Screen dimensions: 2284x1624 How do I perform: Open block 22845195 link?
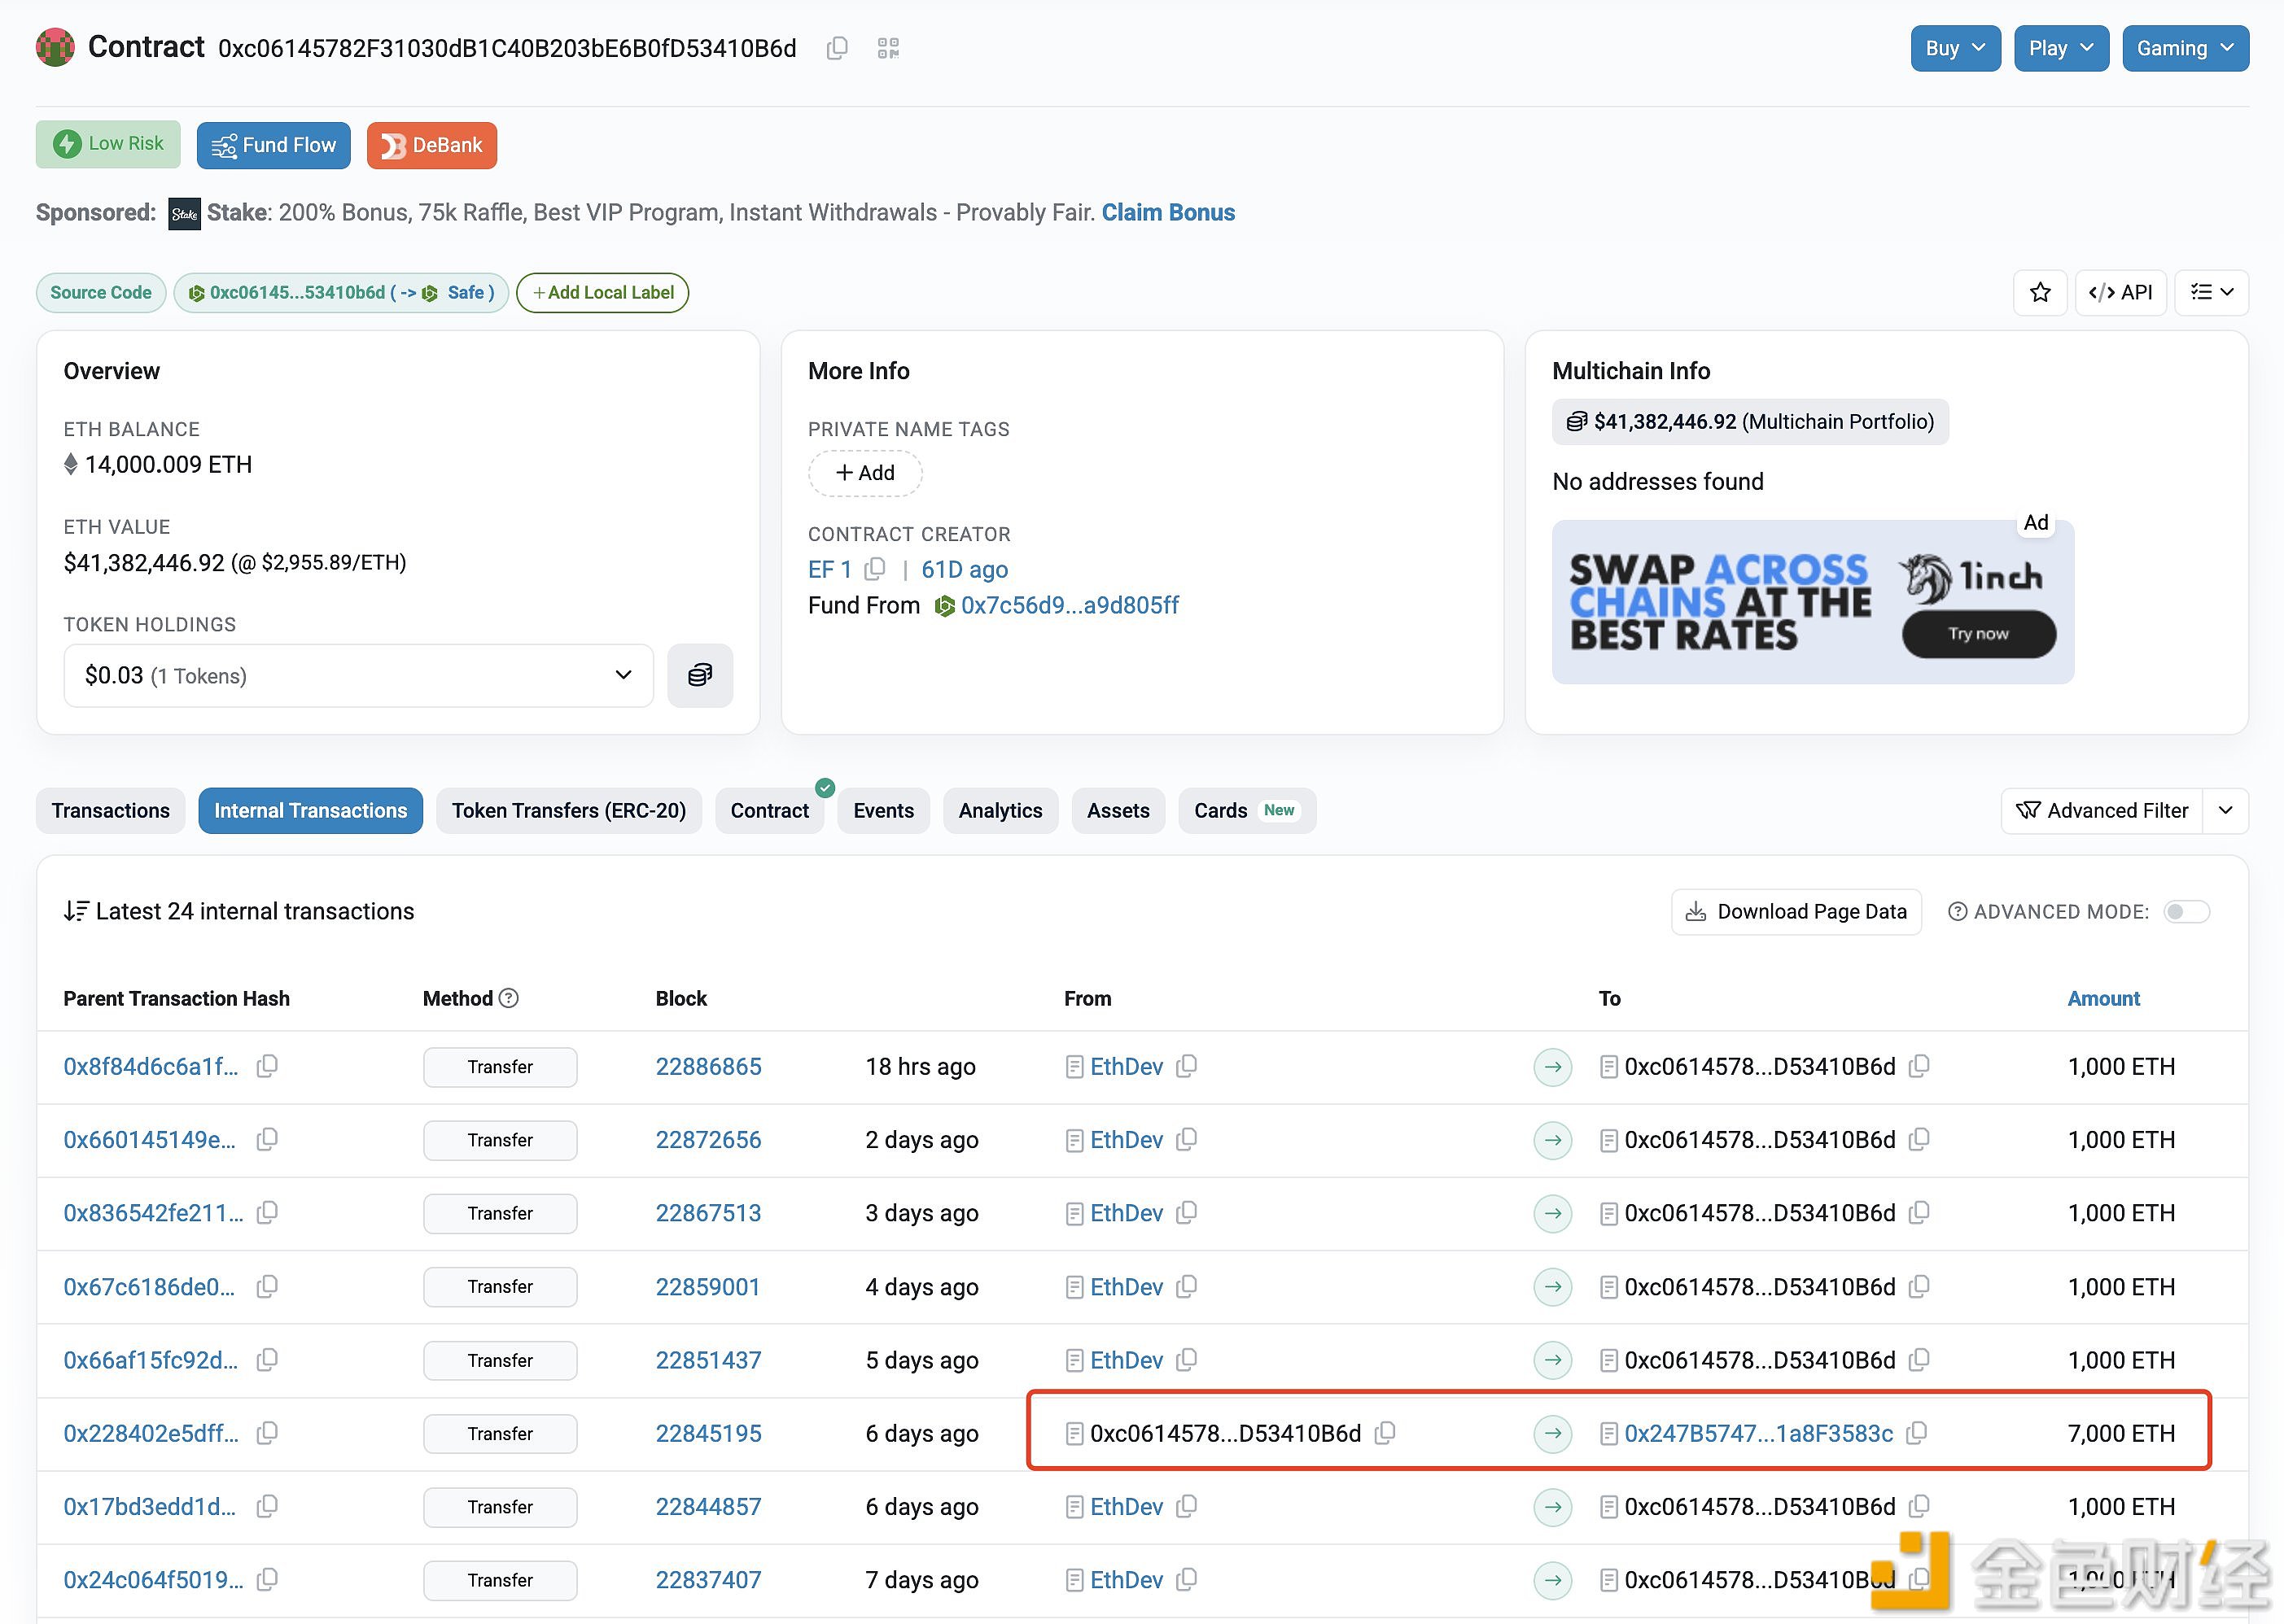pyautogui.click(x=708, y=1433)
